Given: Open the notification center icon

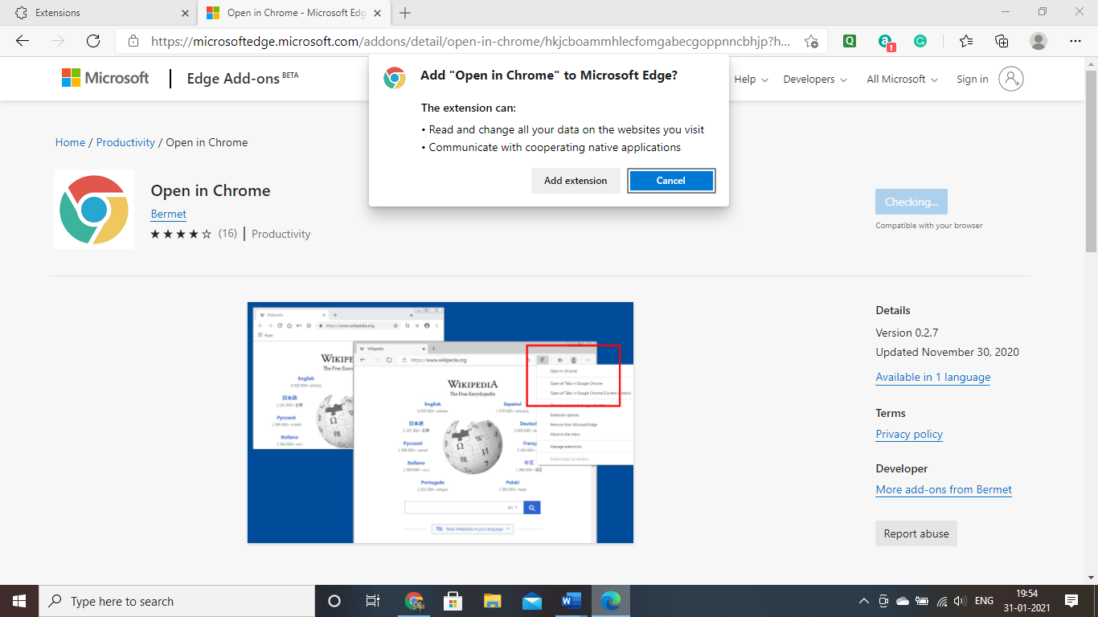Looking at the screenshot, I should 1071,601.
